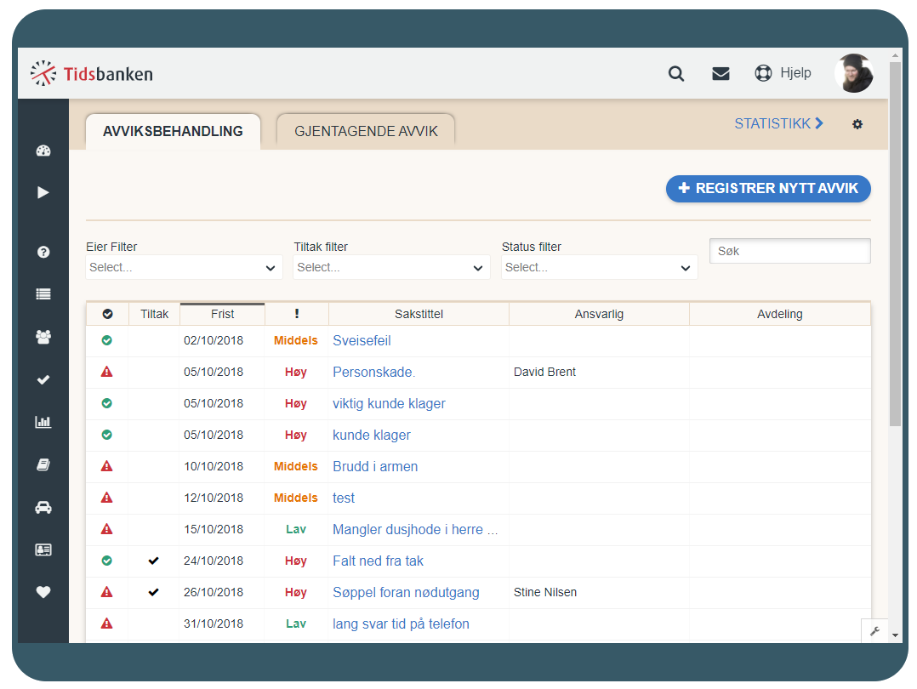Open the ID card sidebar icon
Viewport: 917px width, 689px height.
43,549
